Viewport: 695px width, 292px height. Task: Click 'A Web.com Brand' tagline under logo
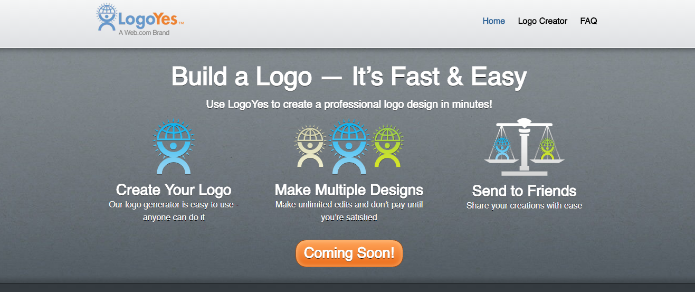point(144,33)
